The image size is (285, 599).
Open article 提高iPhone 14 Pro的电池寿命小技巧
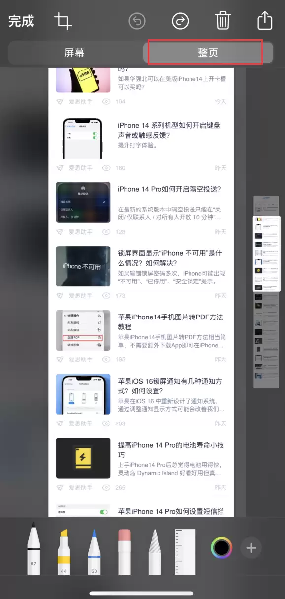(x=171, y=450)
